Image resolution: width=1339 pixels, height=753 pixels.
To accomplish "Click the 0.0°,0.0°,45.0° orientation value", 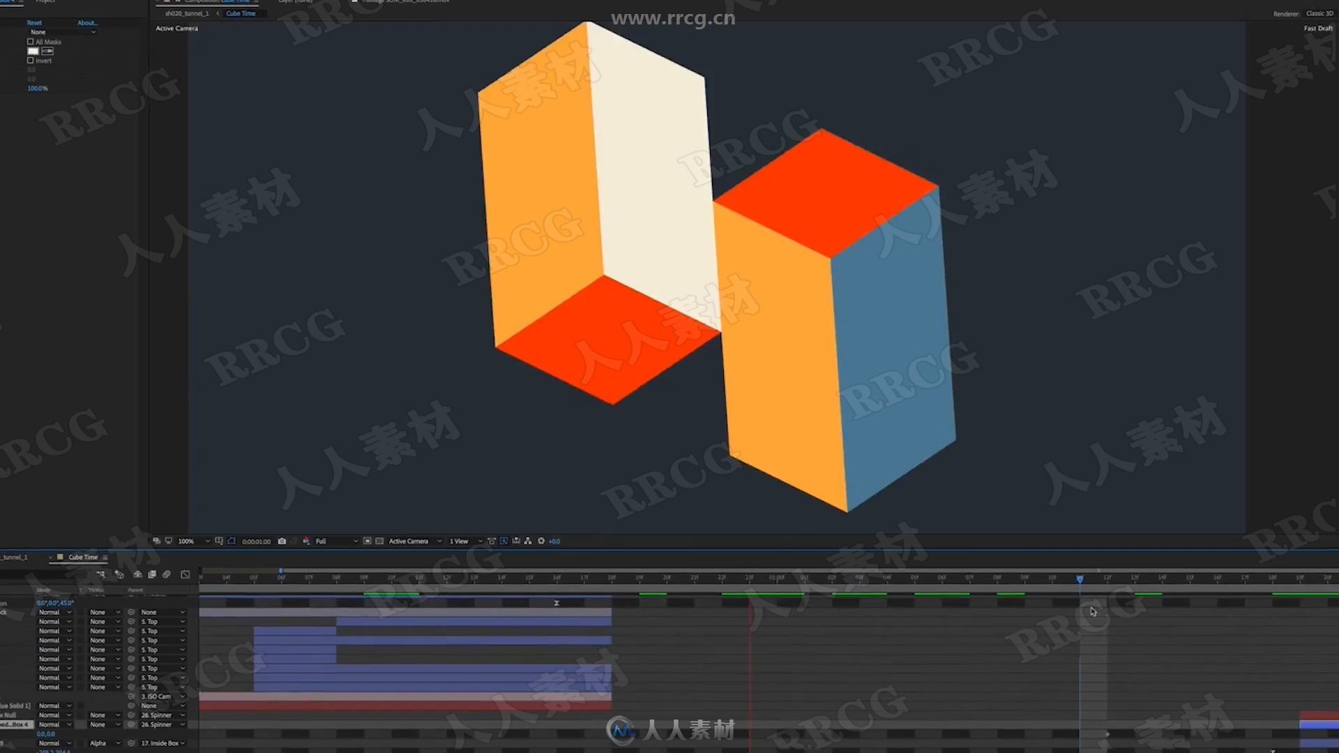I will (55, 603).
